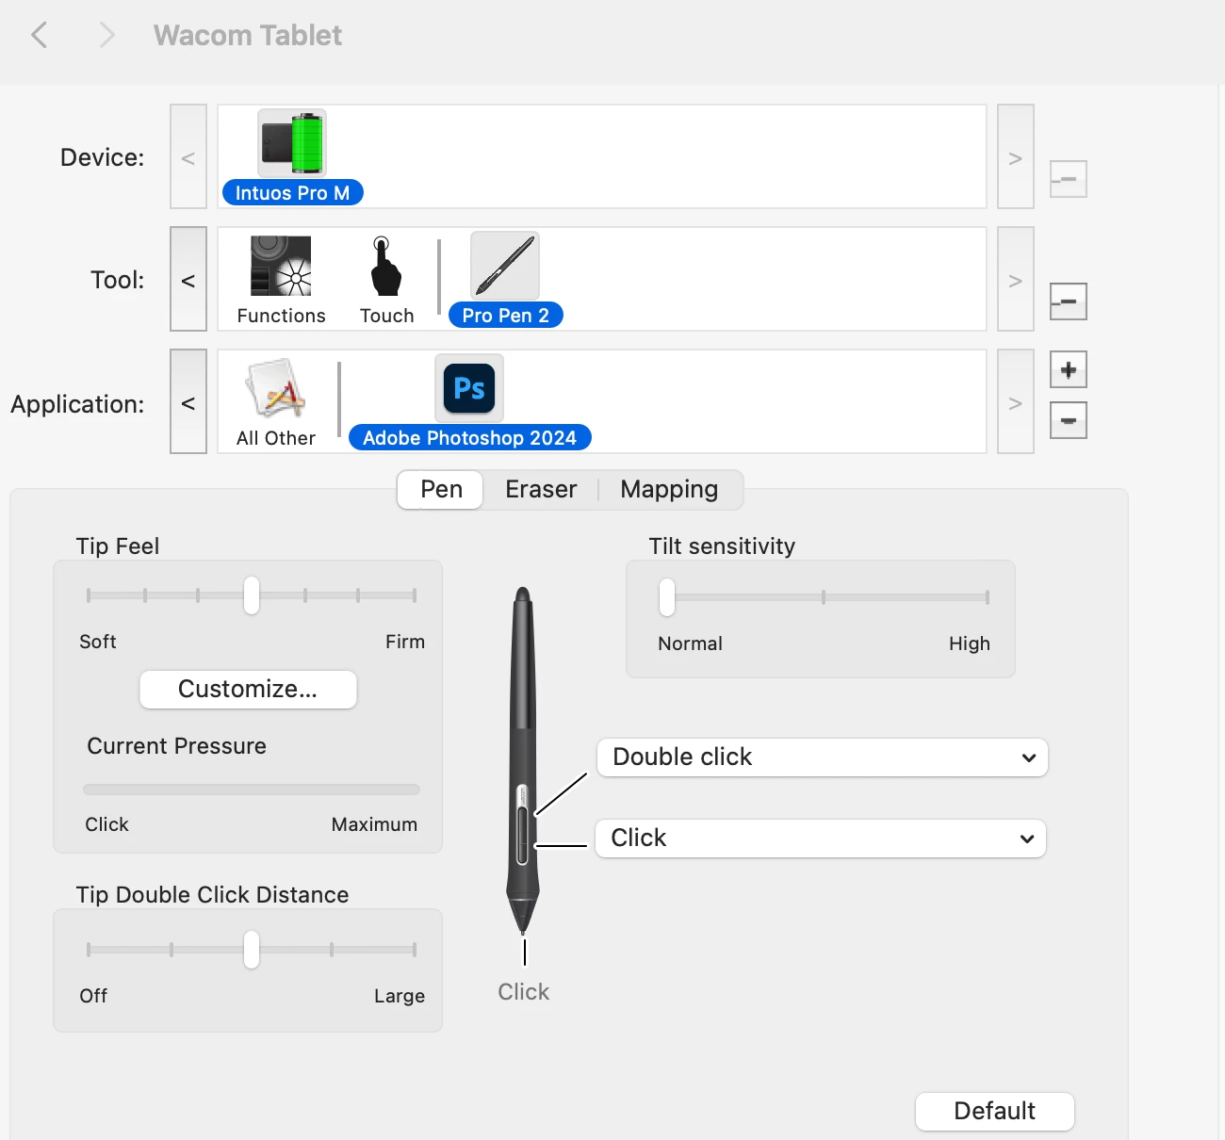This screenshot has height=1140, width=1225.
Task: Select the Touch tool icon
Action: point(385,266)
